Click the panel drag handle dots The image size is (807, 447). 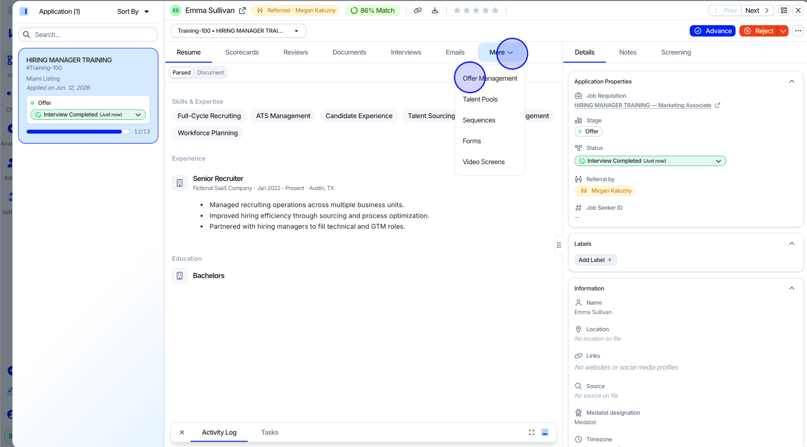coord(559,245)
